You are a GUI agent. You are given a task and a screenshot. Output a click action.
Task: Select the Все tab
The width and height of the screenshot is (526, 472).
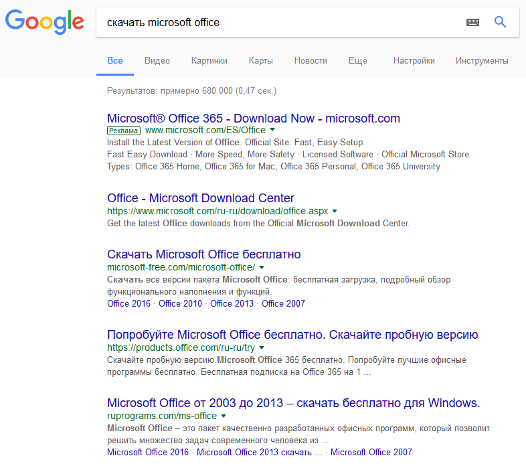point(115,61)
